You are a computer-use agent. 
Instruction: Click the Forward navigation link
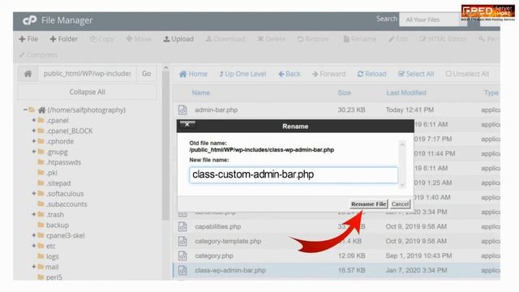point(329,74)
